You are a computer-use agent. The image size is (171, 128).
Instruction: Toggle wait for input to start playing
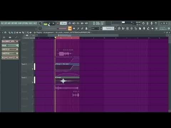click(x=74, y=23)
